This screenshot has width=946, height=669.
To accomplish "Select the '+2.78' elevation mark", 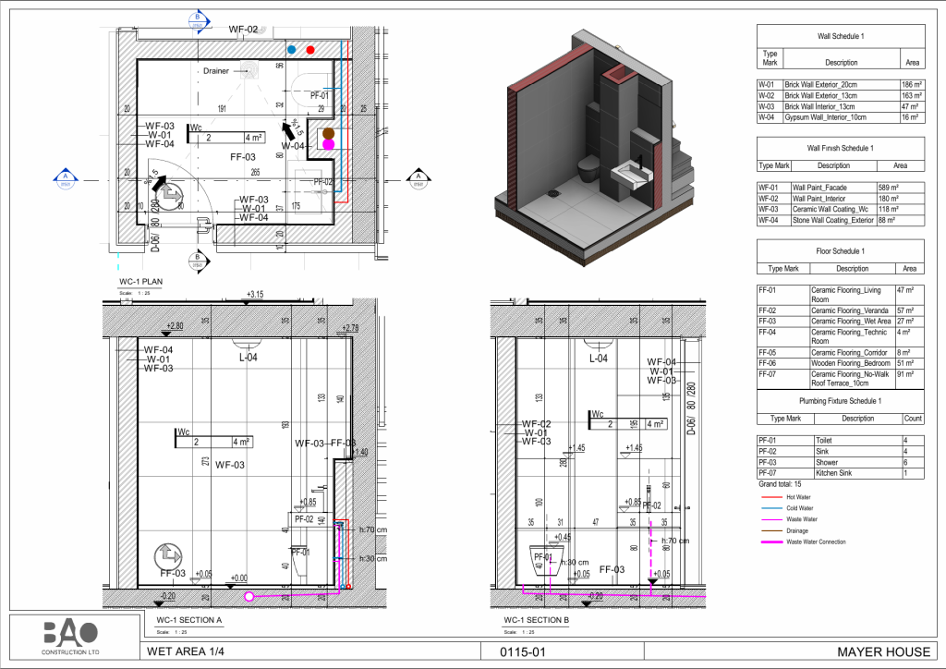I will coord(350,328).
